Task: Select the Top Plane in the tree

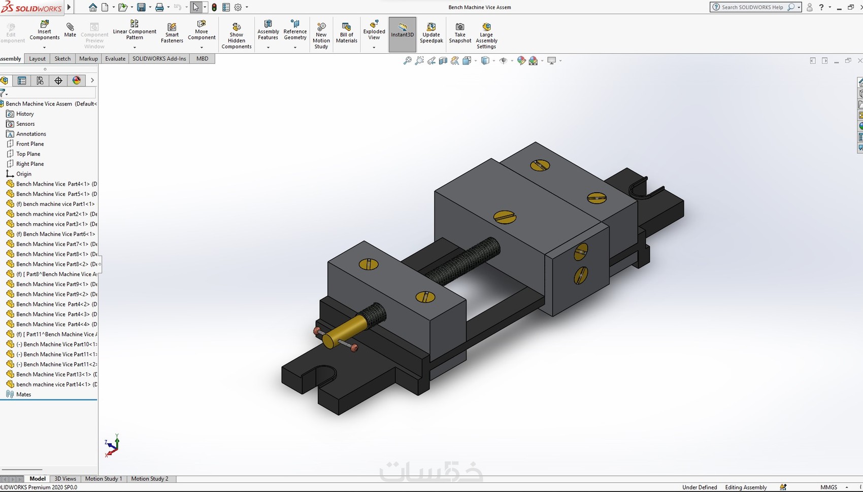Action: pos(28,154)
